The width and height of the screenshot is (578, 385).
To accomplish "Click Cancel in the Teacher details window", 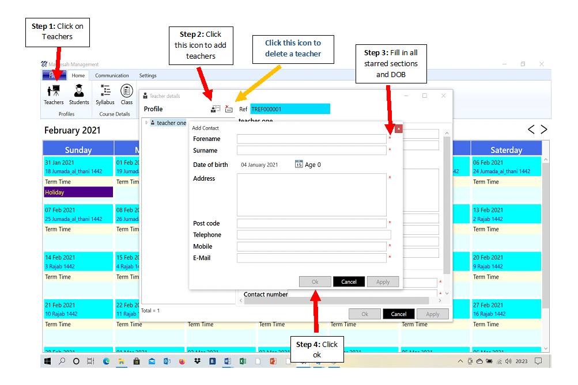I will 398,314.
